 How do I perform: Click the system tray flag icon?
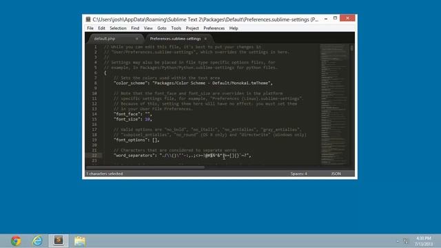tap(406, 241)
